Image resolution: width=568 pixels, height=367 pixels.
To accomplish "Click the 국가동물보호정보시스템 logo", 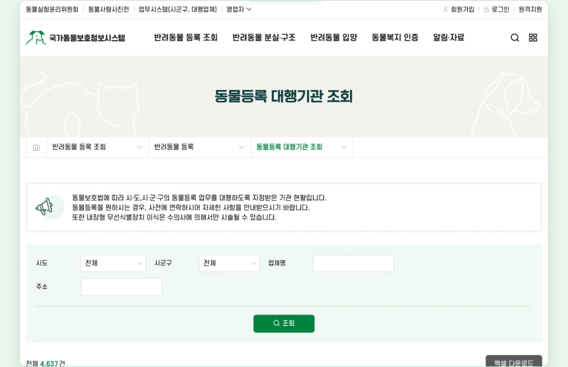I will 75,38.
